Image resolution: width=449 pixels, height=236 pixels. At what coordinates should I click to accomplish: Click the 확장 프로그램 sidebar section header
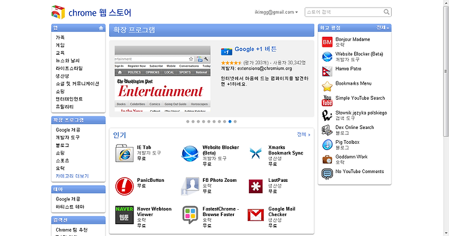(78, 120)
